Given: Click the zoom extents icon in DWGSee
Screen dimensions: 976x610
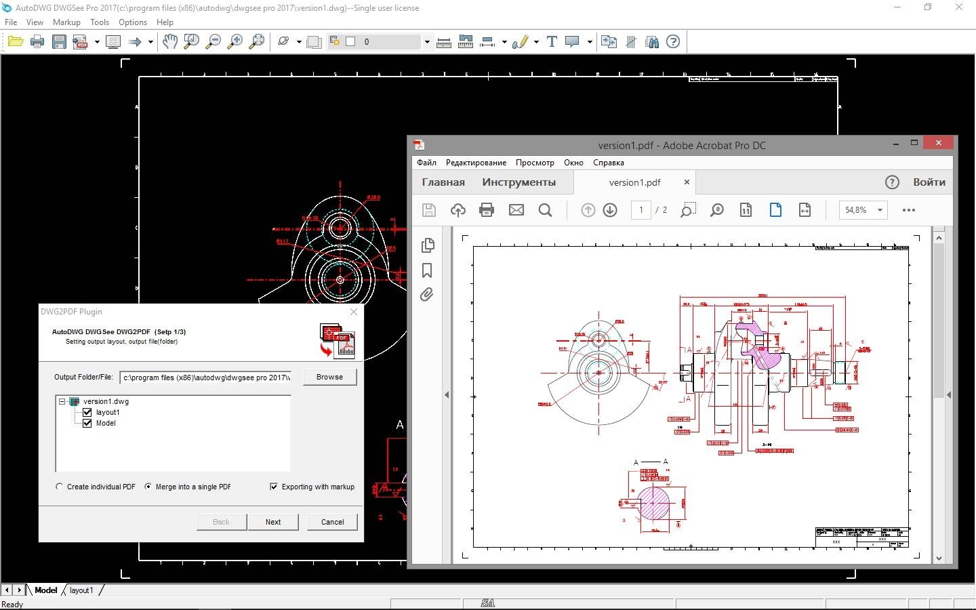Looking at the screenshot, I should (257, 42).
